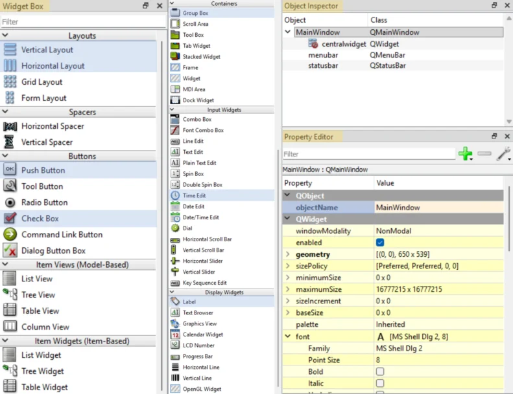Image resolution: width=513 pixels, height=394 pixels.
Task: Select the Stacked Widget icon
Action: click(175, 56)
